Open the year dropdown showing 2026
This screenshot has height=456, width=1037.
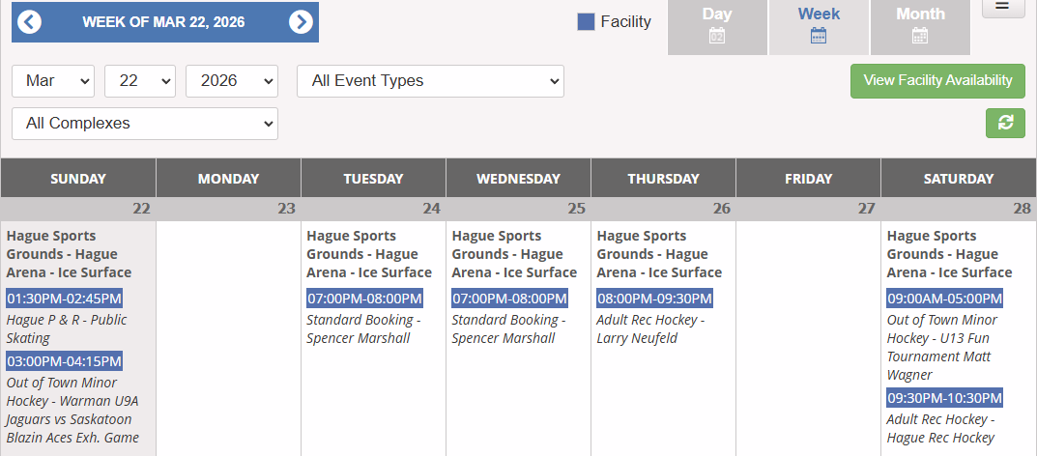[231, 81]
